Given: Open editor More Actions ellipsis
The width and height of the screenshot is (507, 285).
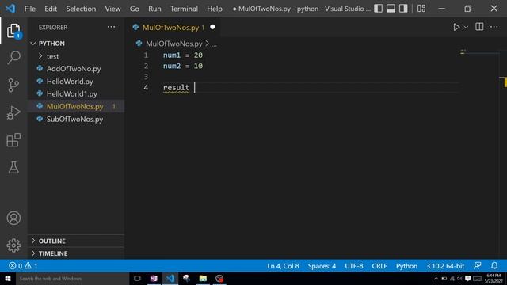Looking at the screenshot, I should 494,27.
